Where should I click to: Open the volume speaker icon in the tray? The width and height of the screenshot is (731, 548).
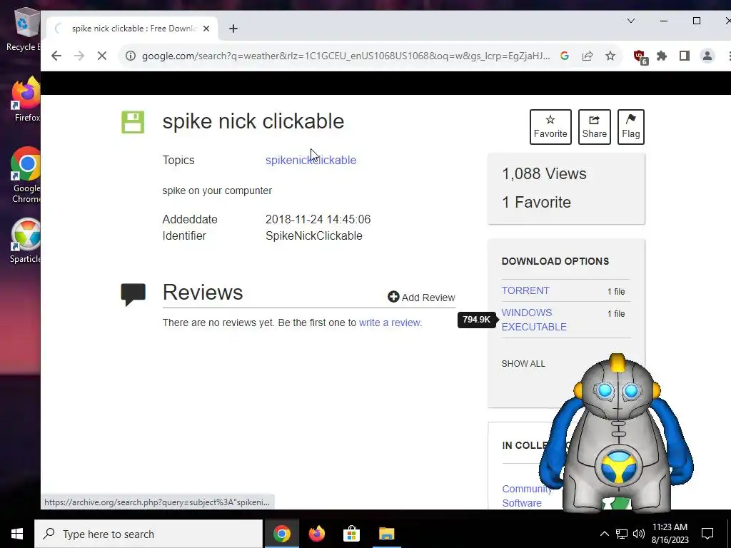click(x=639, y=534)
